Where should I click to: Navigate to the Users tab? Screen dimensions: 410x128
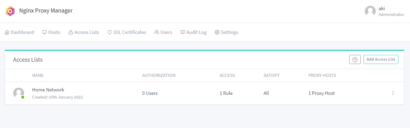(x=163, y=33)
